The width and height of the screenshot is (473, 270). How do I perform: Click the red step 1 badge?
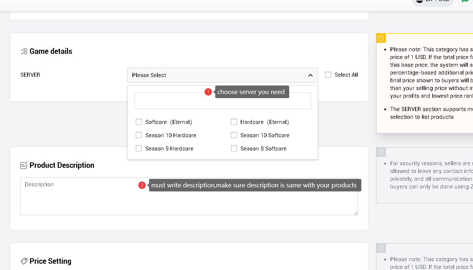(x=208, y=92)
